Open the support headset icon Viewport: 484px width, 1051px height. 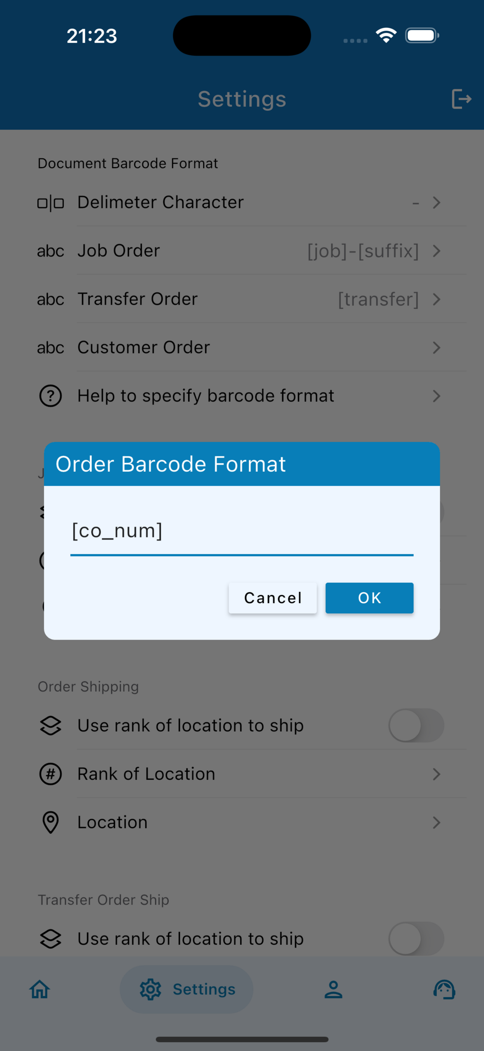444,989
